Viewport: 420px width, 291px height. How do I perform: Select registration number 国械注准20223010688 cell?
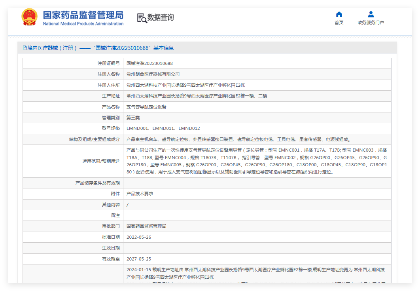click(x=149, y=63)
